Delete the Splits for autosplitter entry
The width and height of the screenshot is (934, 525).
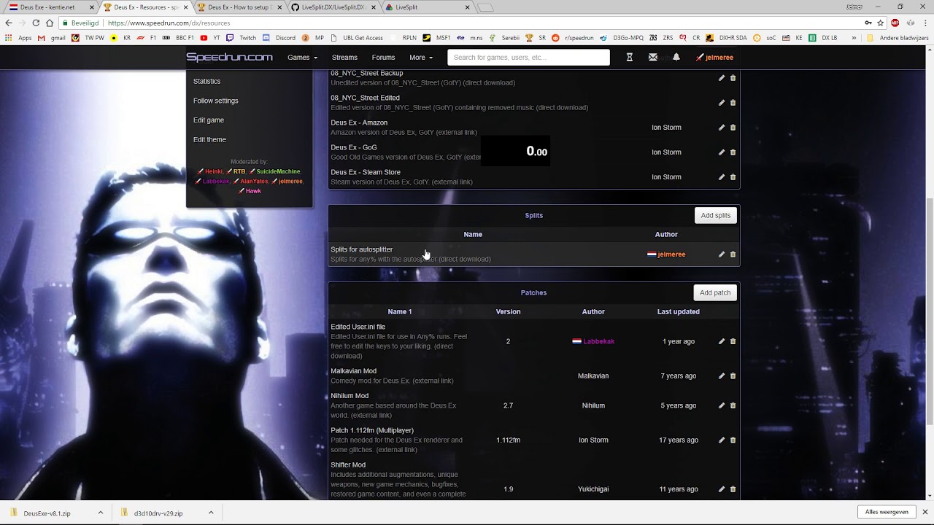point(733,254)
